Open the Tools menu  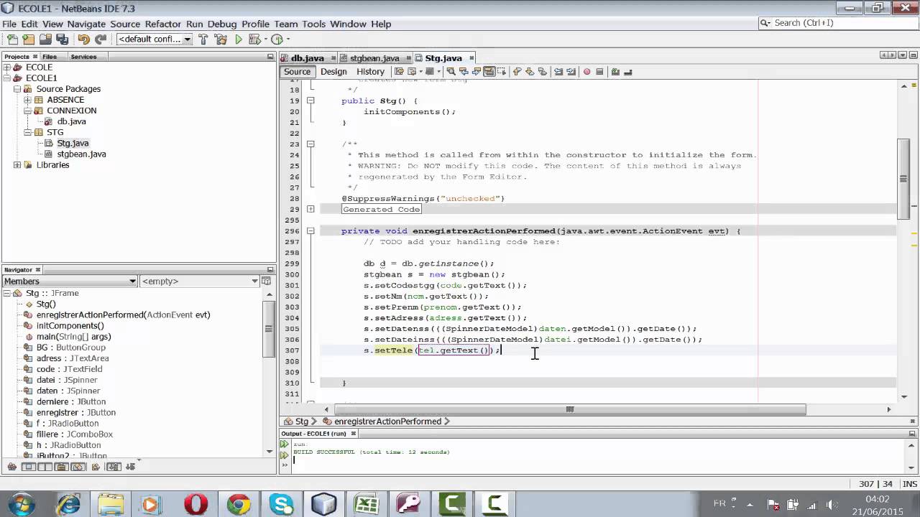[x=313, y=24]
